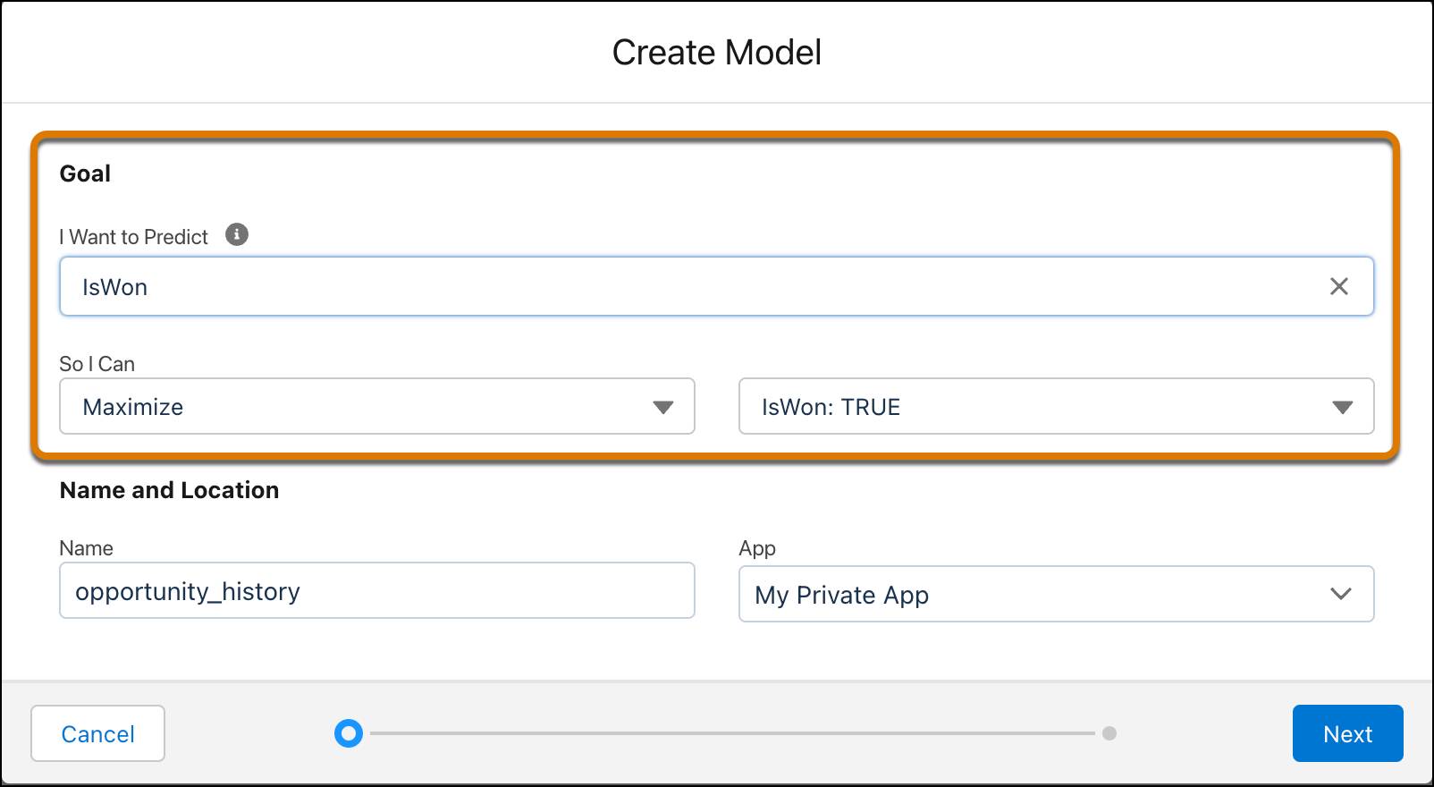Clear the IsWon prediction field with the X

[1338, 286]
